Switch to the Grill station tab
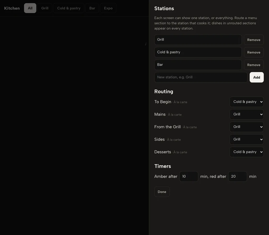 [45, 8]
